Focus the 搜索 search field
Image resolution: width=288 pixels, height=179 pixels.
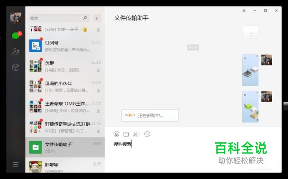[60, 18]
